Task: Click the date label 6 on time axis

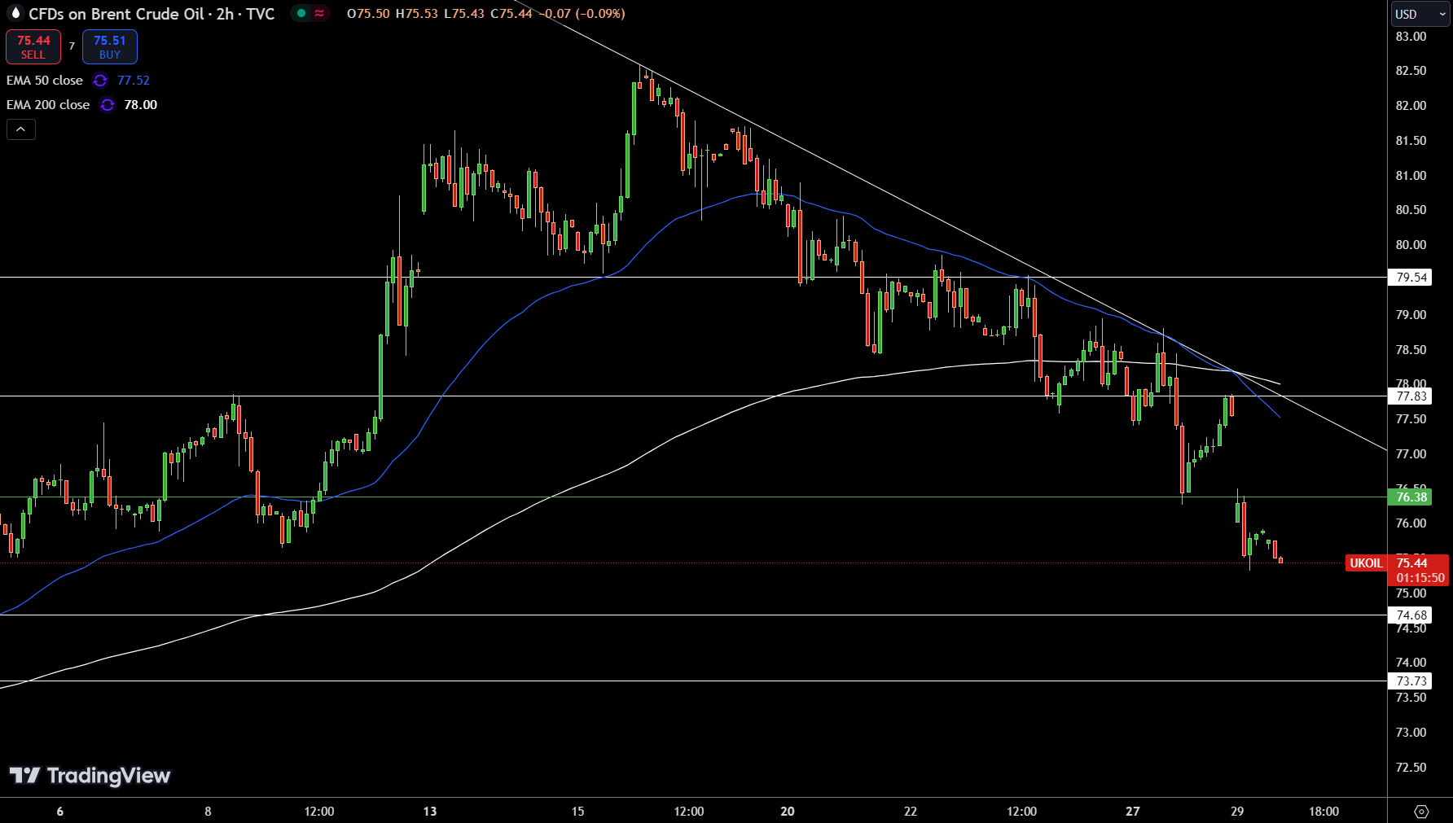Action: tap(60, 812)
